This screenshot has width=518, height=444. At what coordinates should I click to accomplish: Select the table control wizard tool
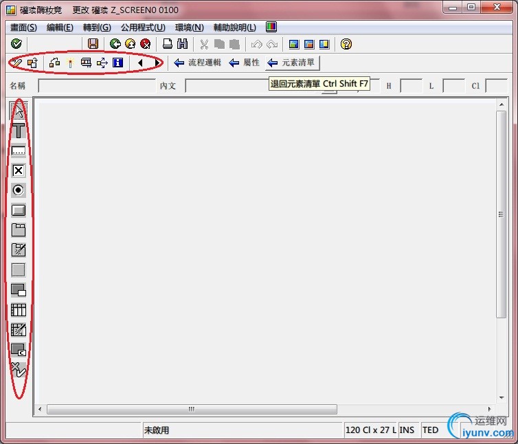18,330
